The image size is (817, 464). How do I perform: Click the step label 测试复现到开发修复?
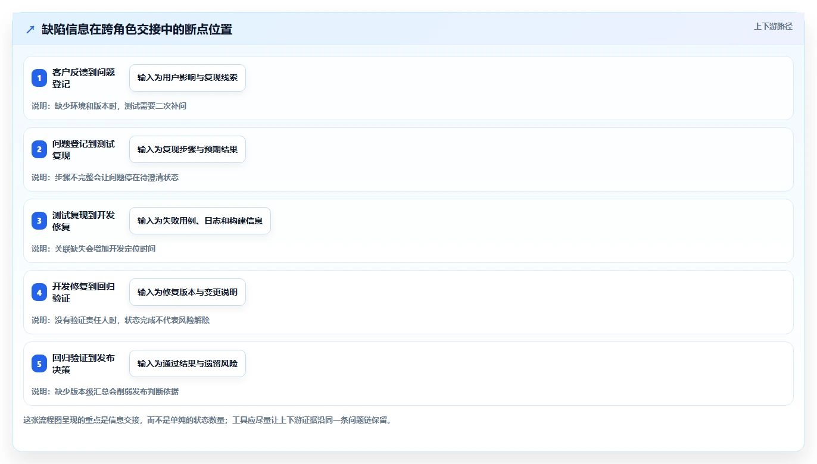(x=84, y=221)
